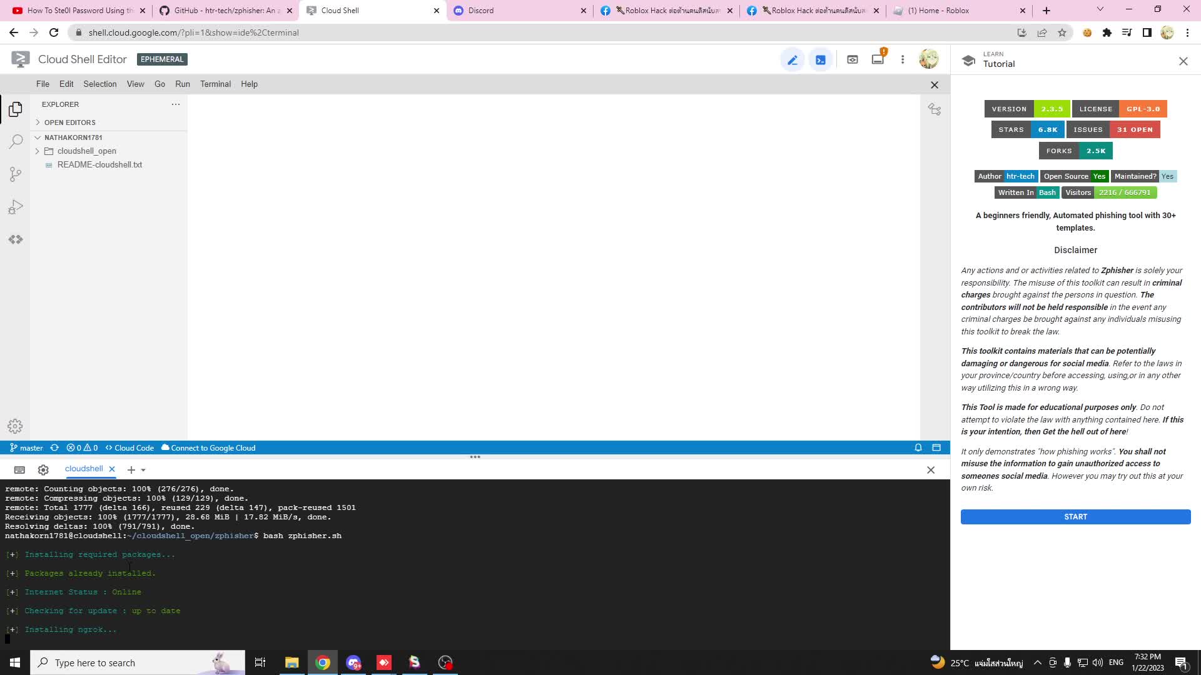Viewport: 1201px width, 675px height.
Task: Open the Cloud Code sidebar icon
Action: pyautogui.click(x=16, y=239)
